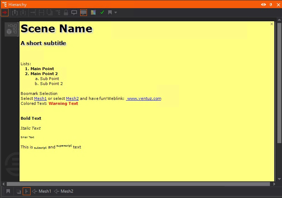
Task: Select the Mesh2 bookmark in bottom bar
Action: click(63, 191)
